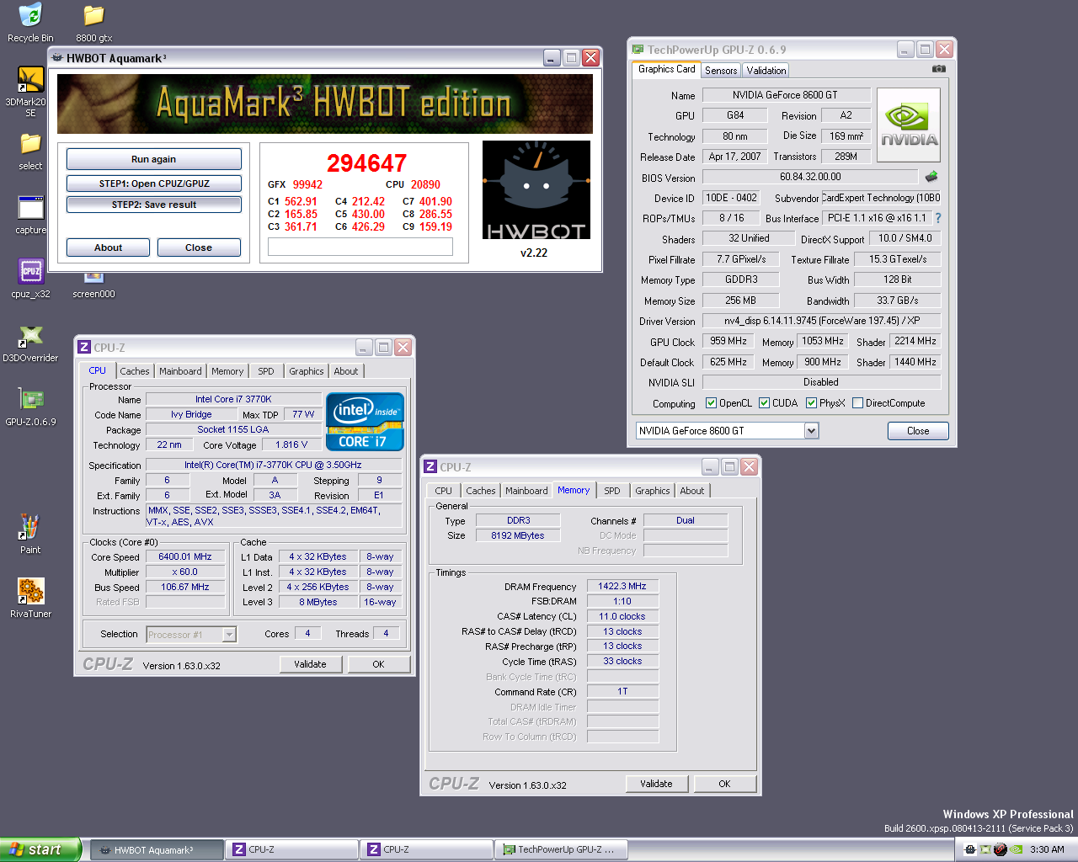Click OK in CPU-Z CPU window

click(378, 664)
